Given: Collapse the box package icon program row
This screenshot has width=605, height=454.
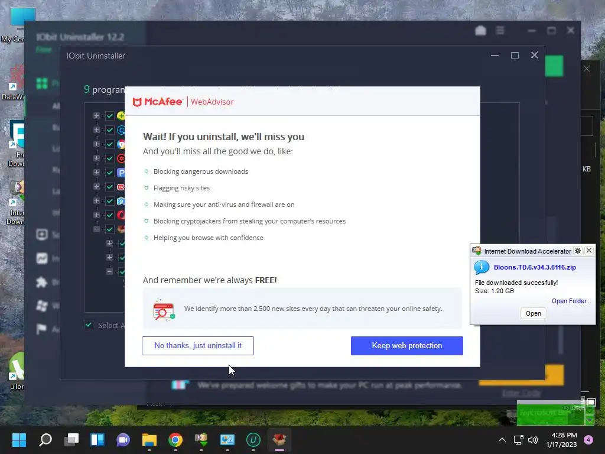Looking at the screenshot, I should pos(96,229).
